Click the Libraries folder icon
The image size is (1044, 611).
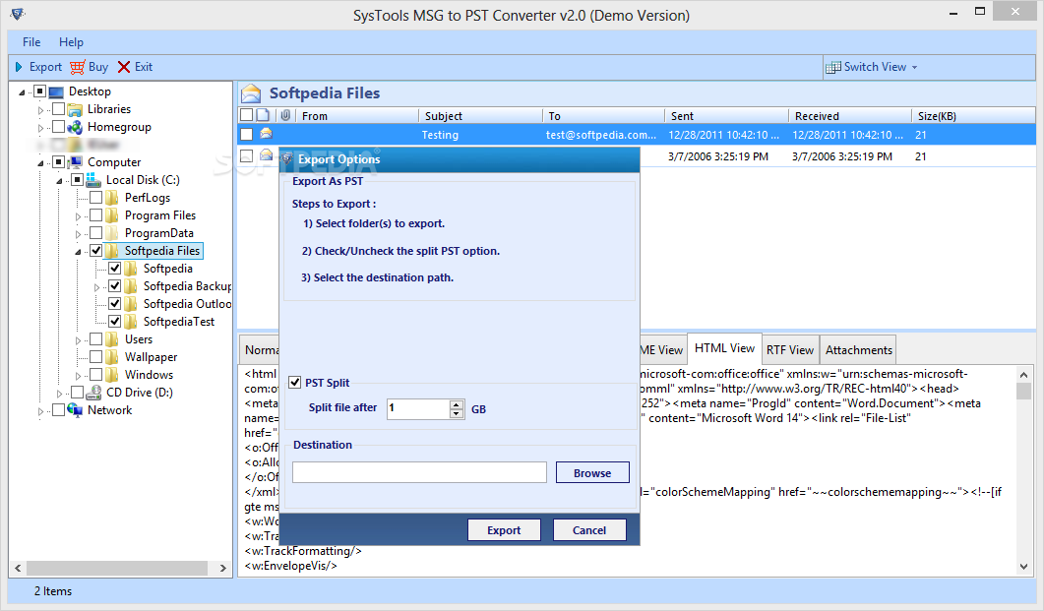coord(75,109)
